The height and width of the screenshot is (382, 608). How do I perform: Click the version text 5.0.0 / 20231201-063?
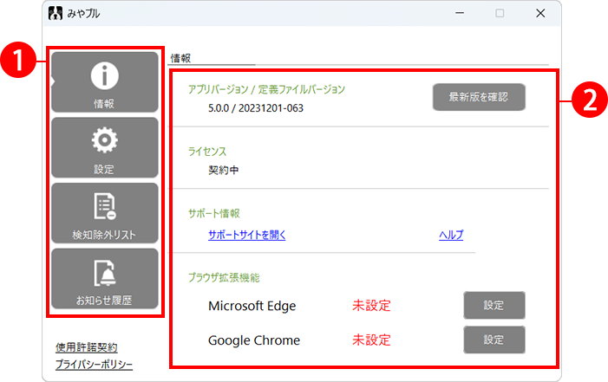click(256, 108)
